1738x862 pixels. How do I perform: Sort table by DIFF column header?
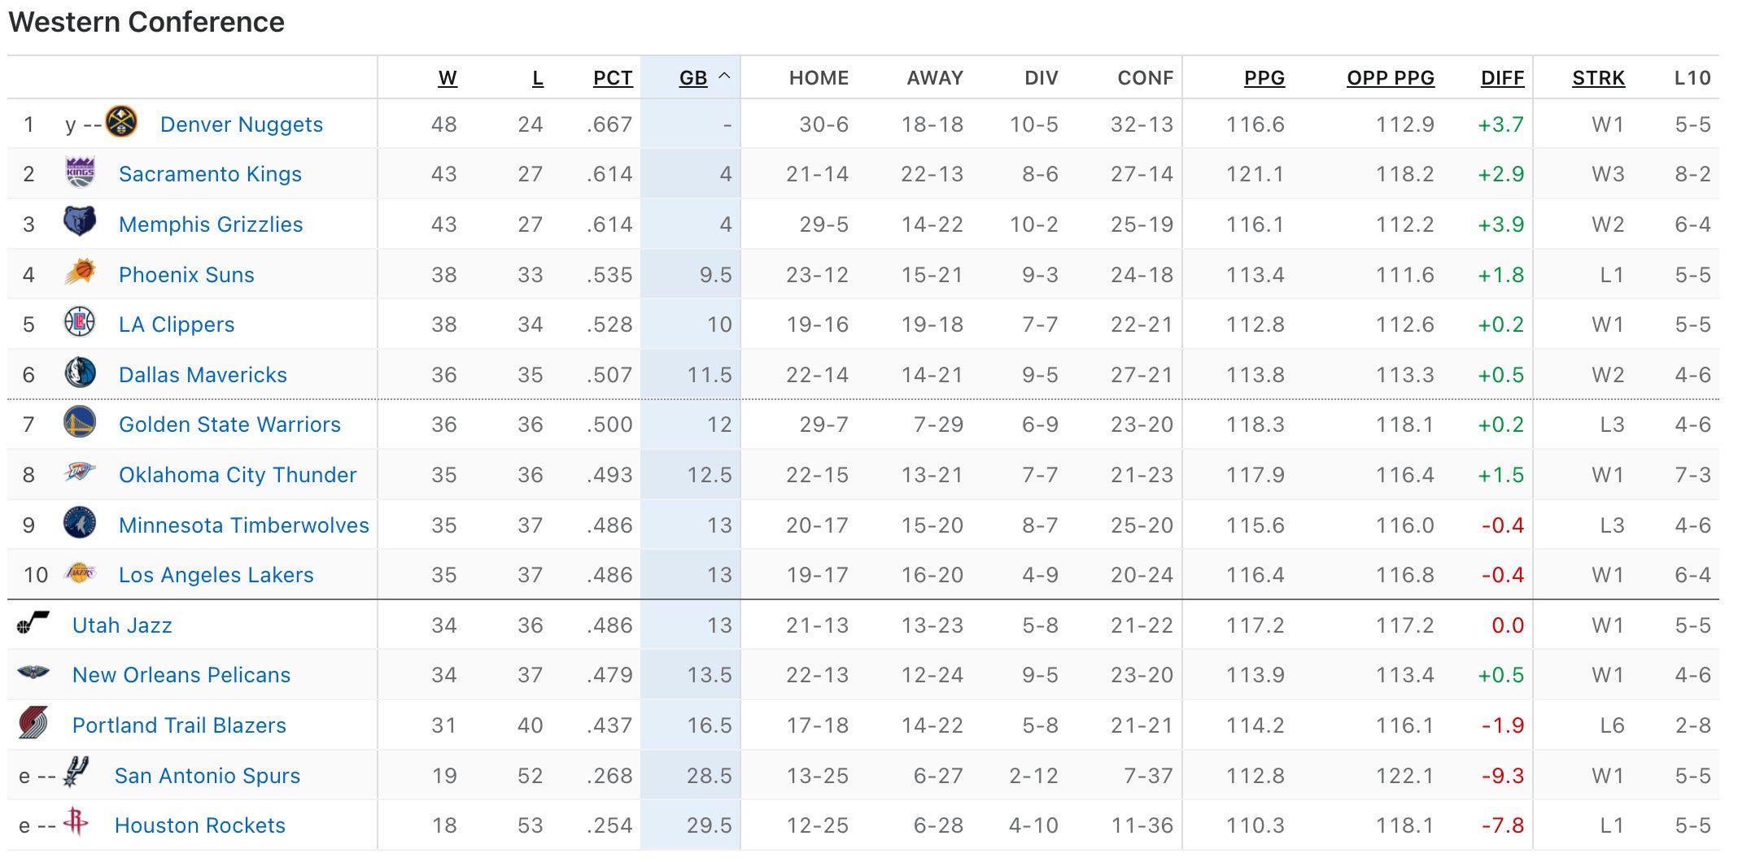click(x=1502, y=78)
